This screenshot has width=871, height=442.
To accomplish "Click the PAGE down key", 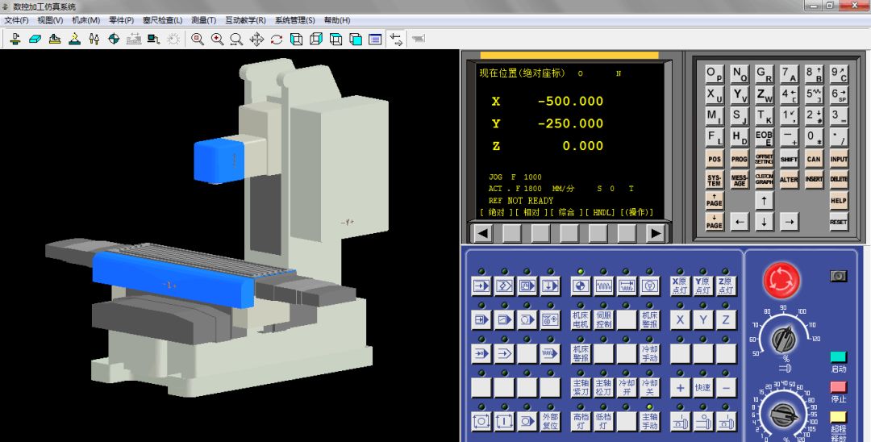I will click(x=715, y=222).
